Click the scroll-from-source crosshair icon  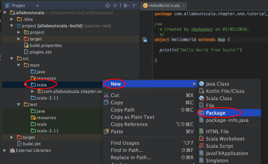[107, 6]
